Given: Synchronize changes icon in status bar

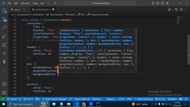Looking at the screenshot, I should 20,99.
